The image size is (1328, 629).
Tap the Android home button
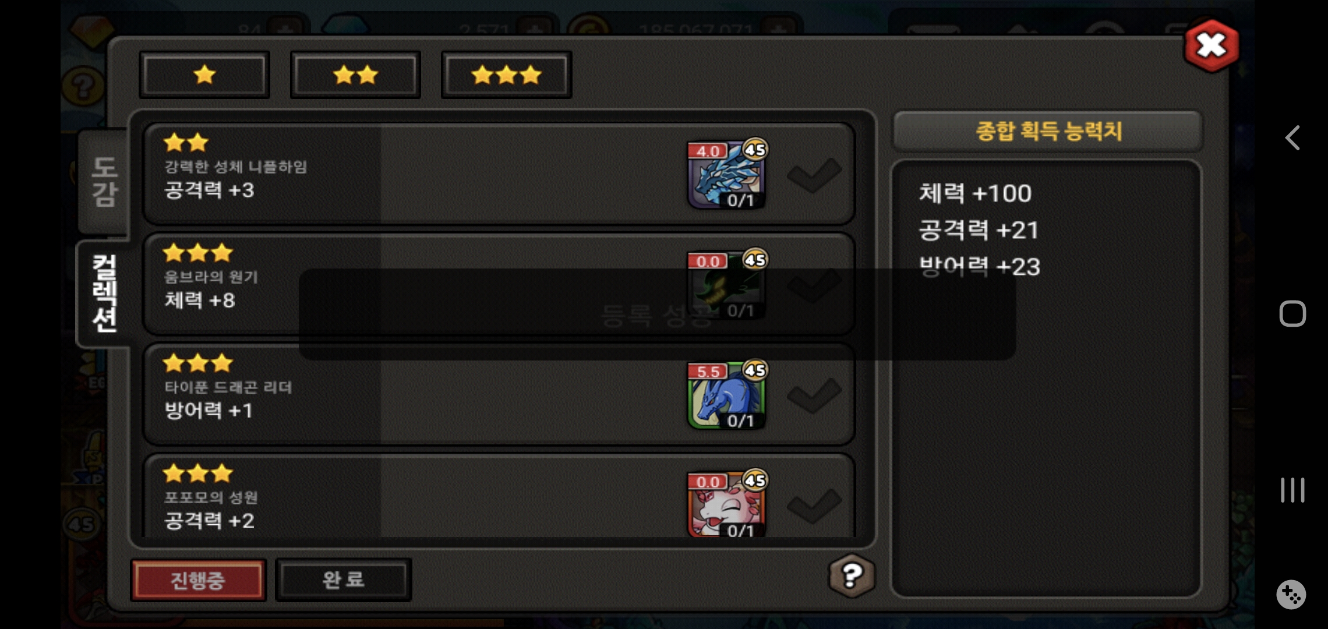1292,314
